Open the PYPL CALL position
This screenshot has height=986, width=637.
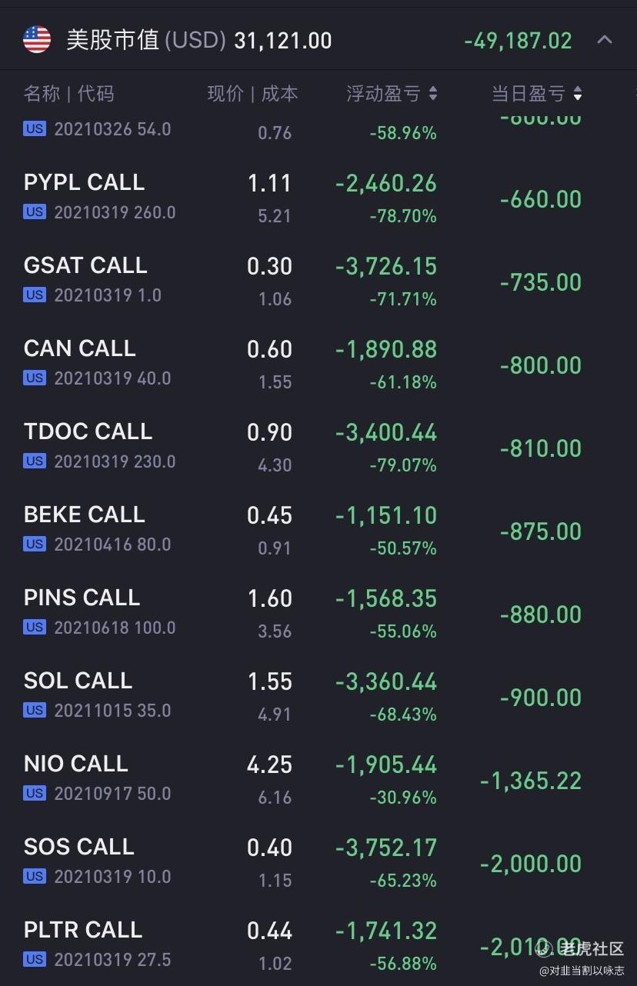[x=318, y=198]
